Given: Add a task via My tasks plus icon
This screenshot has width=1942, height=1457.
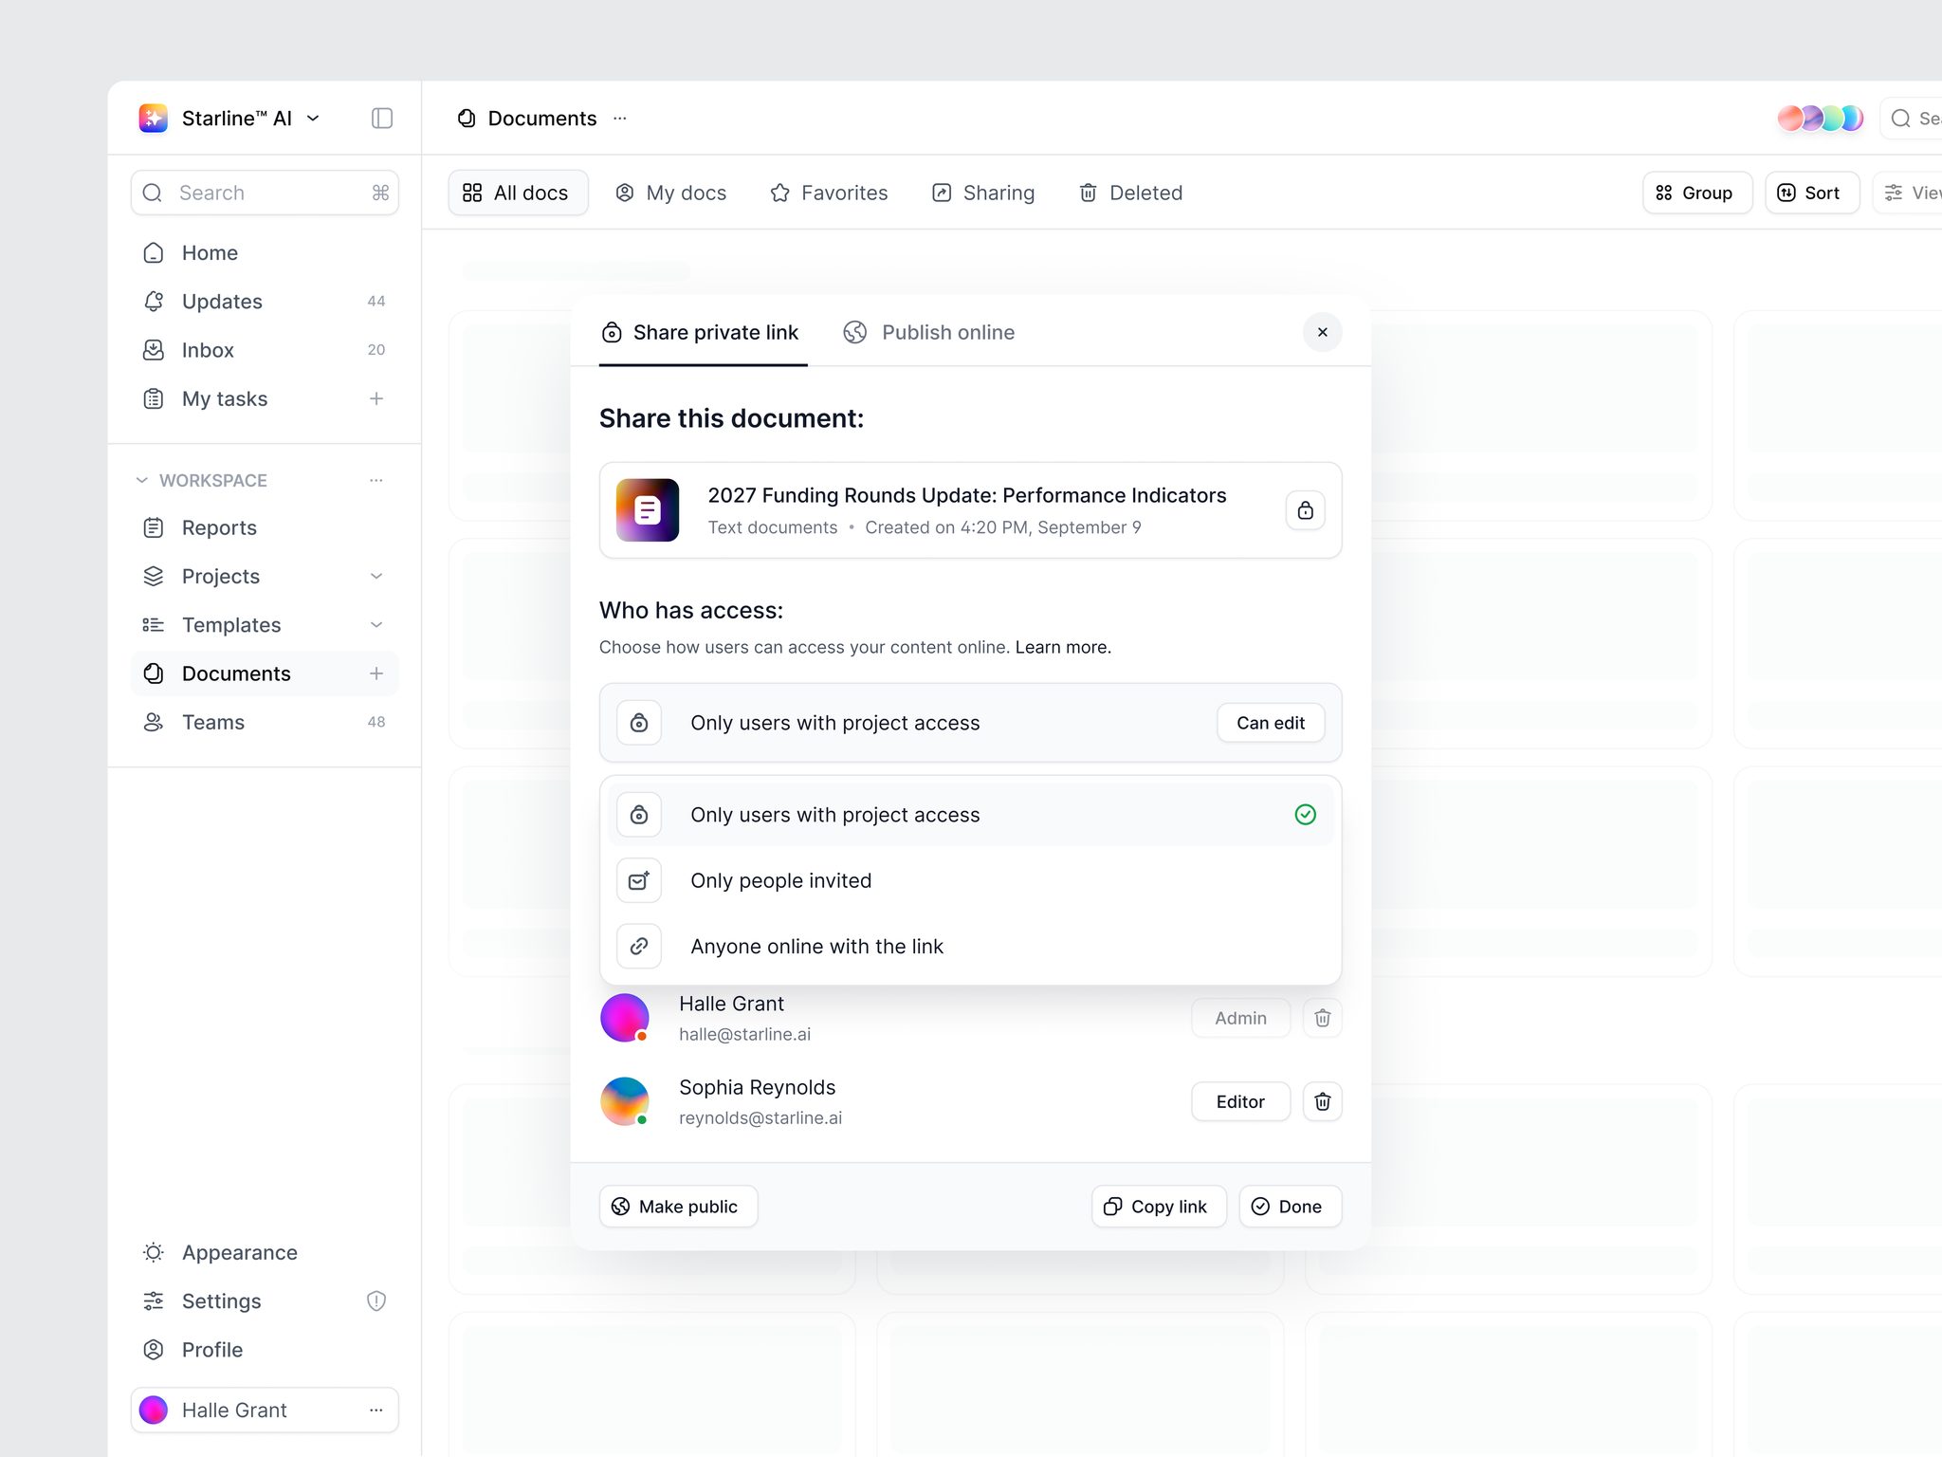Looking at the screenshot, I should click(376, 398).
